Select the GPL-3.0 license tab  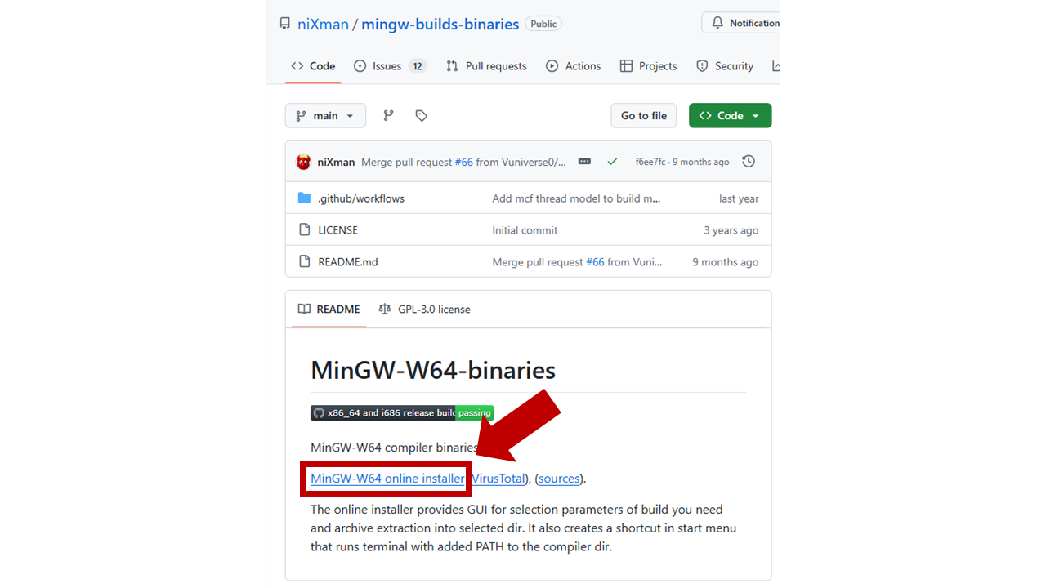click(425, 309)
